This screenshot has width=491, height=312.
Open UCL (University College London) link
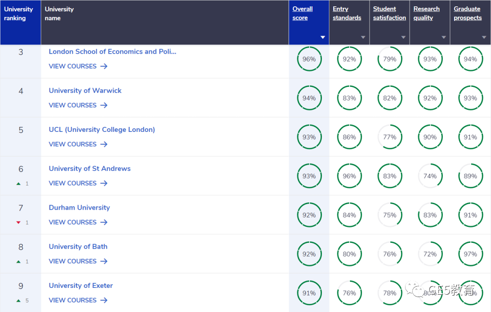point(102,130)
